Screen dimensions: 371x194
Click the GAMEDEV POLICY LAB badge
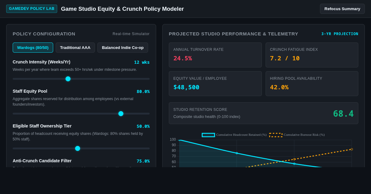32,9
